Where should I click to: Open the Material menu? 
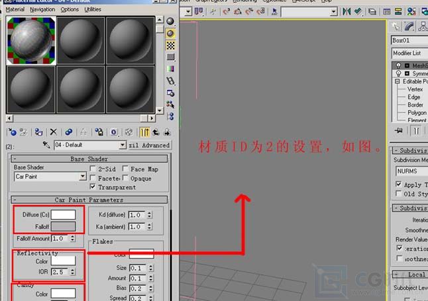pos(15,9)
